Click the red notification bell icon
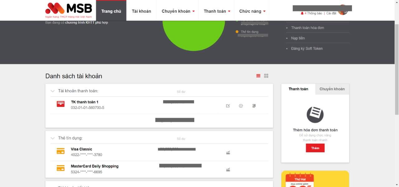Screen dimensions: 399x187 point(302,13)
